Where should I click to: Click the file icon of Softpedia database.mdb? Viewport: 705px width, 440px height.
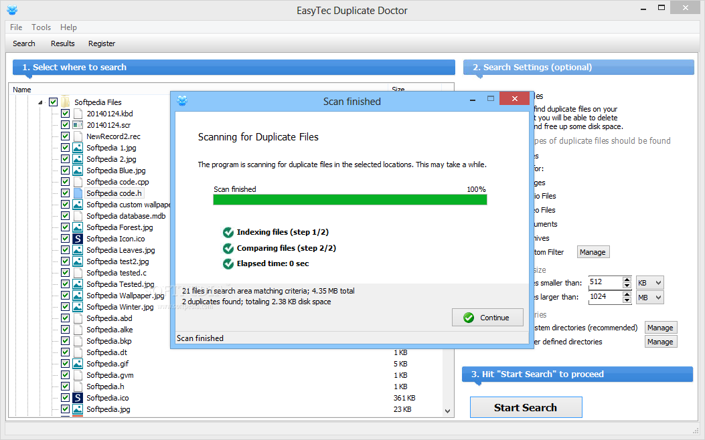coord(78,216)
